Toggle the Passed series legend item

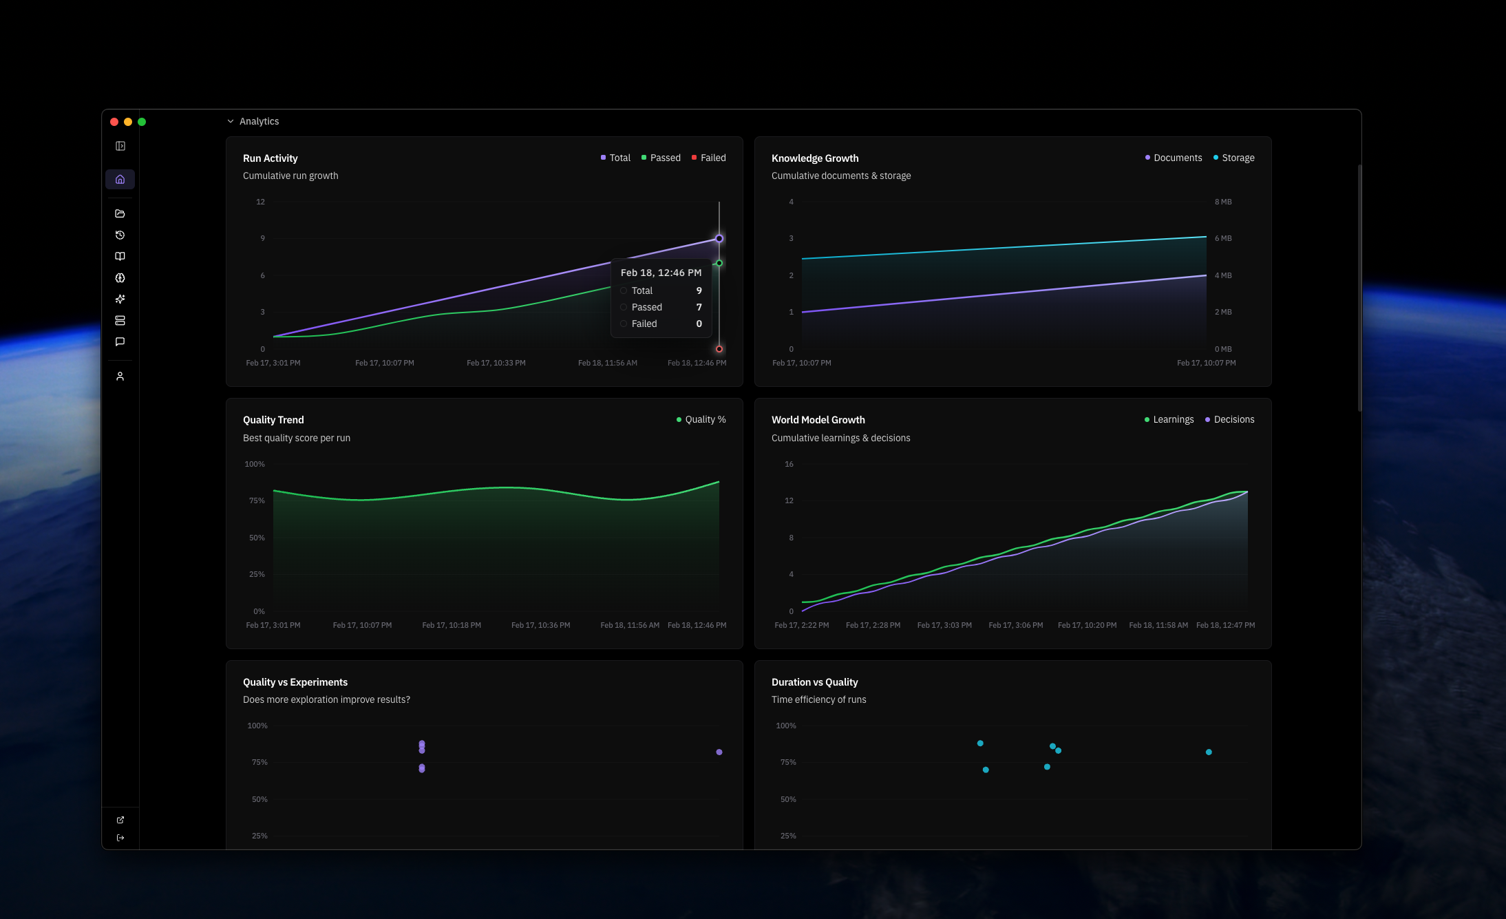(661, 158)
